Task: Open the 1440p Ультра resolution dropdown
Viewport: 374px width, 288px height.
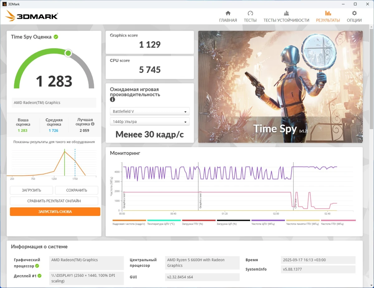Action: pos(150,121)
